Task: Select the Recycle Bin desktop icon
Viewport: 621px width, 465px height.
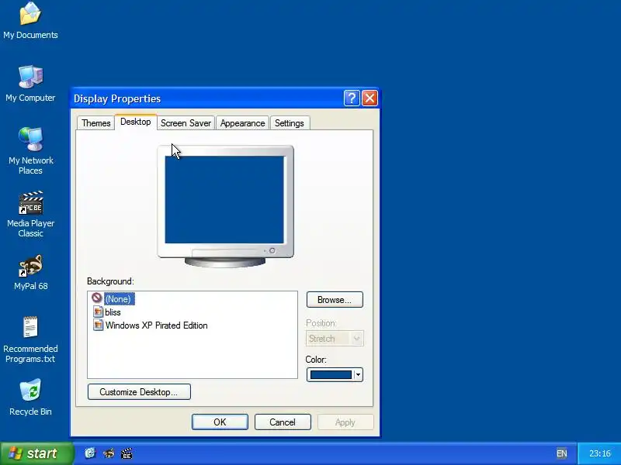Action: coord(30,397)
